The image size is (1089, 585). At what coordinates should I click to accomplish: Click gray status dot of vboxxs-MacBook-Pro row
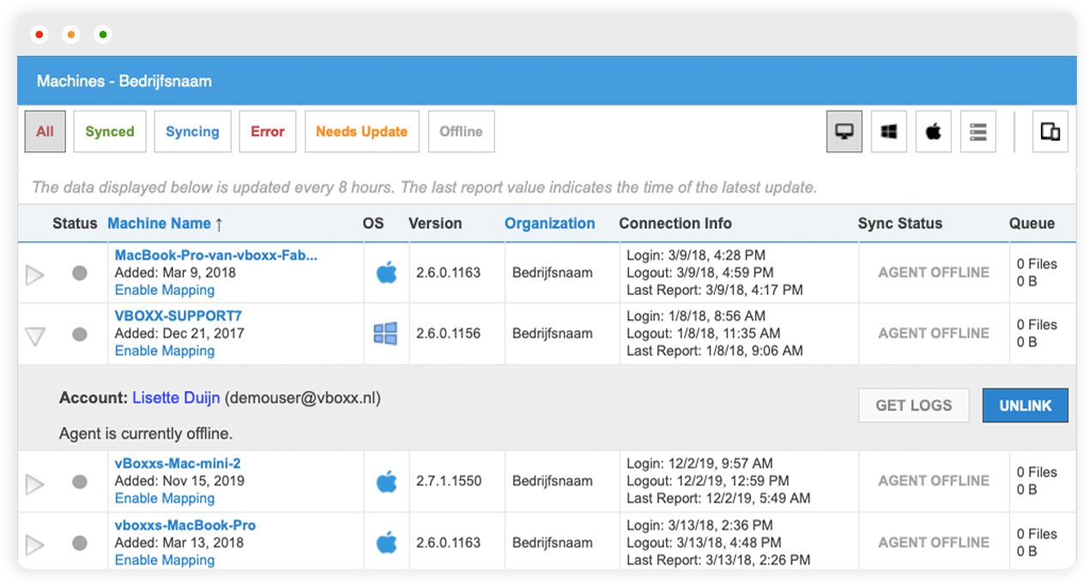tap(80, 543)
